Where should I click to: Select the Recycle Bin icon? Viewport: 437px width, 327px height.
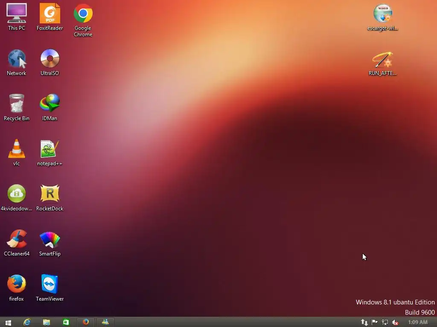pos(17,107)
